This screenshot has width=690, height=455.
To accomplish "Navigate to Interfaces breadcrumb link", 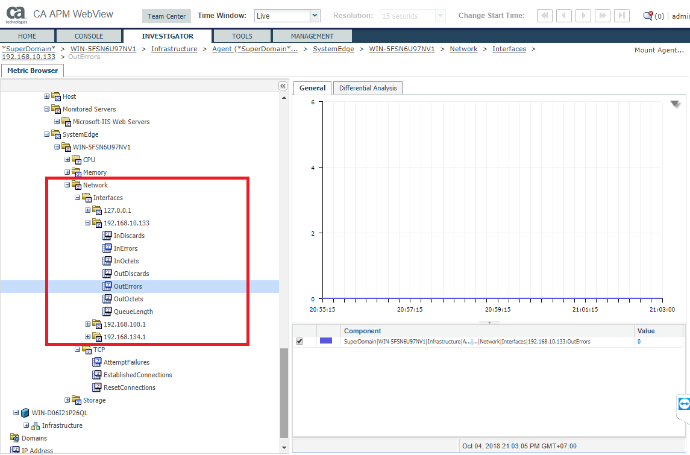I will click(x=509, y=49).
